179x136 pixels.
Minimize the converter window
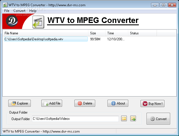pyautogui.click(x=155, y=5)
